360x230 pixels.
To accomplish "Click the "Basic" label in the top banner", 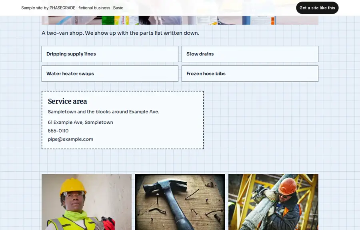I will [118, 8].
